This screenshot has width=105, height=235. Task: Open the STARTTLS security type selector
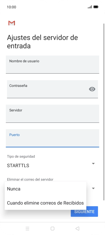tap(51, 165)
